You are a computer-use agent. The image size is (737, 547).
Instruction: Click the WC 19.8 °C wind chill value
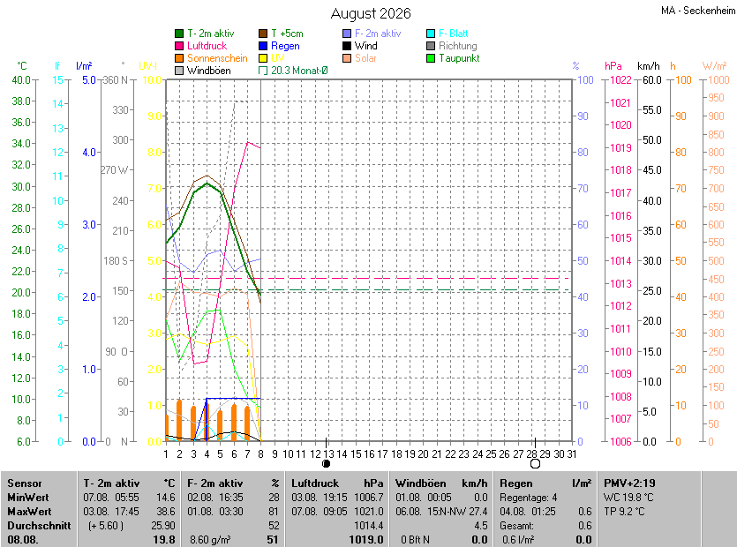click(x=628, y=498)
